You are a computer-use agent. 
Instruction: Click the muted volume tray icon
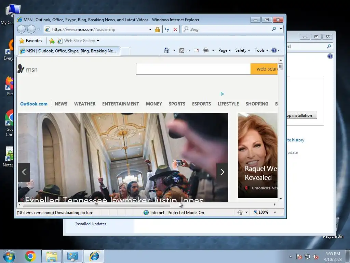coord(315,256)
